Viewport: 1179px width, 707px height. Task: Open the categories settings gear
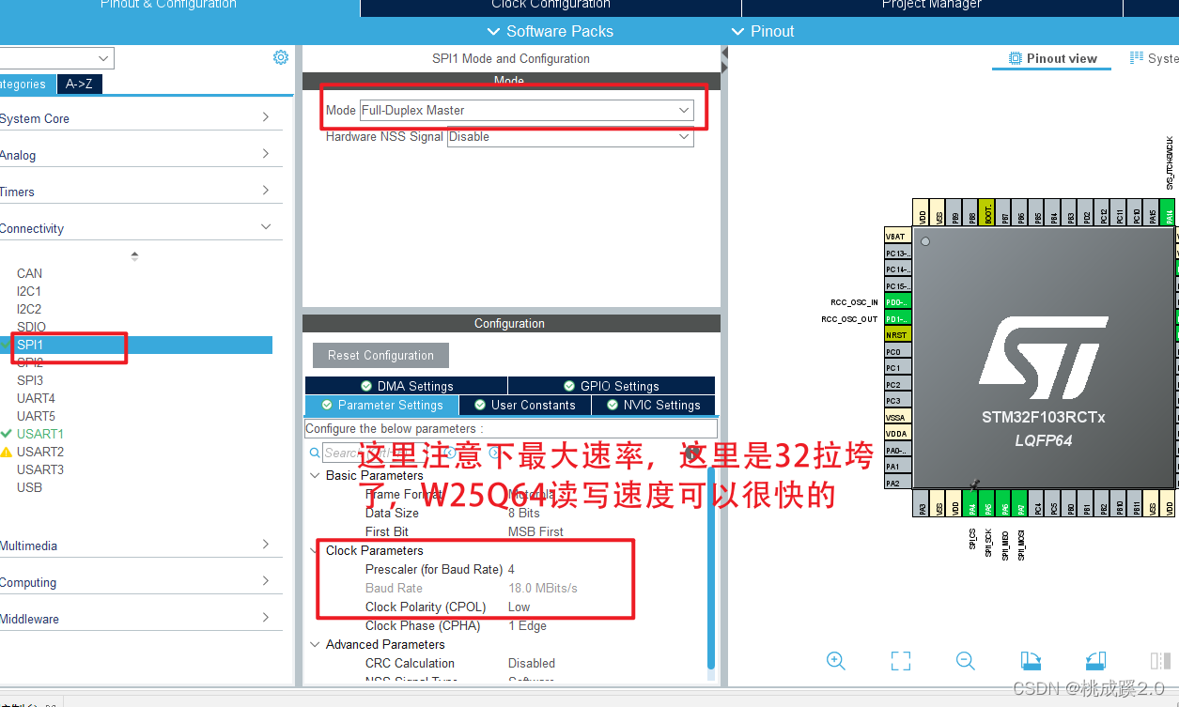(281, 57)
